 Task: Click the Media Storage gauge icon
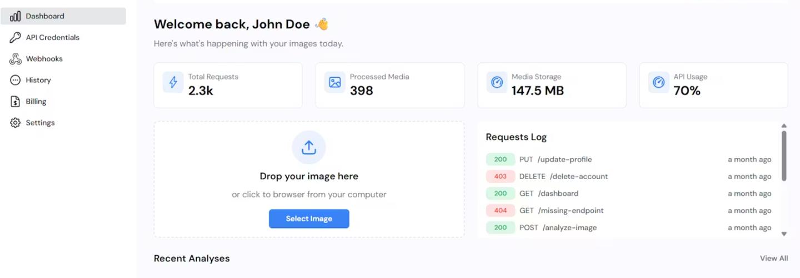497,82
